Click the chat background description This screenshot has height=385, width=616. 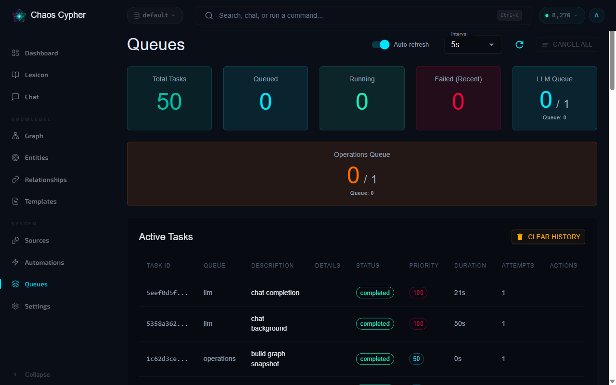click(269, 323)
